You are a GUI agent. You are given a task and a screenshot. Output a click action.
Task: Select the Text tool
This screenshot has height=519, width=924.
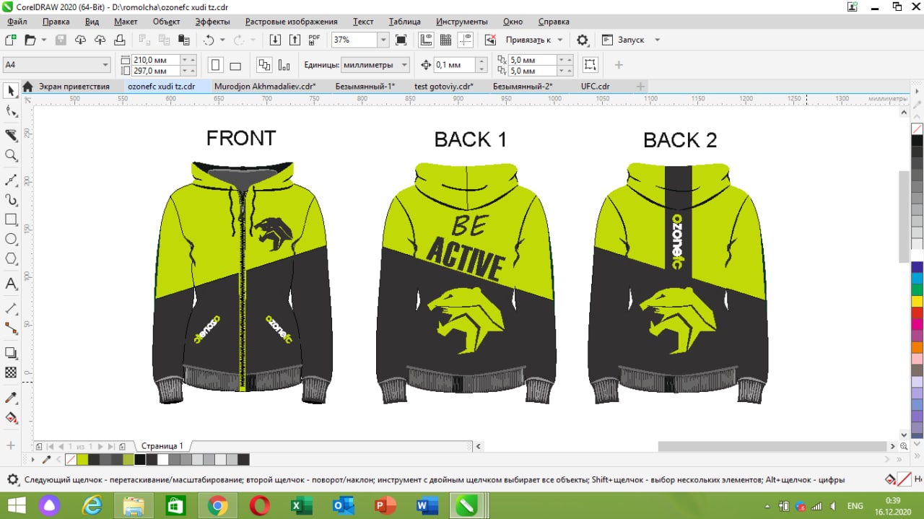point(11,284)
